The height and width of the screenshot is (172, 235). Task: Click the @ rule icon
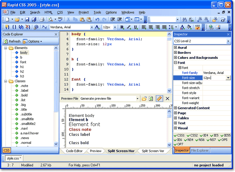click(x=36, y=27)
